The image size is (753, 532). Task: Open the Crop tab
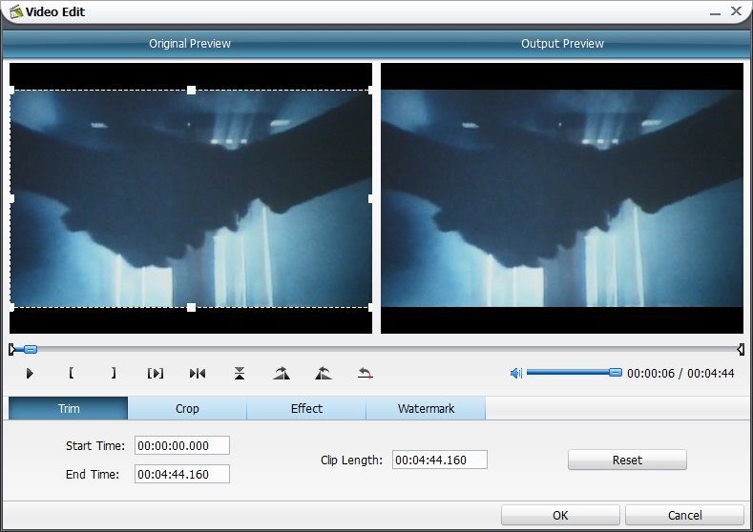pos(187,408)
